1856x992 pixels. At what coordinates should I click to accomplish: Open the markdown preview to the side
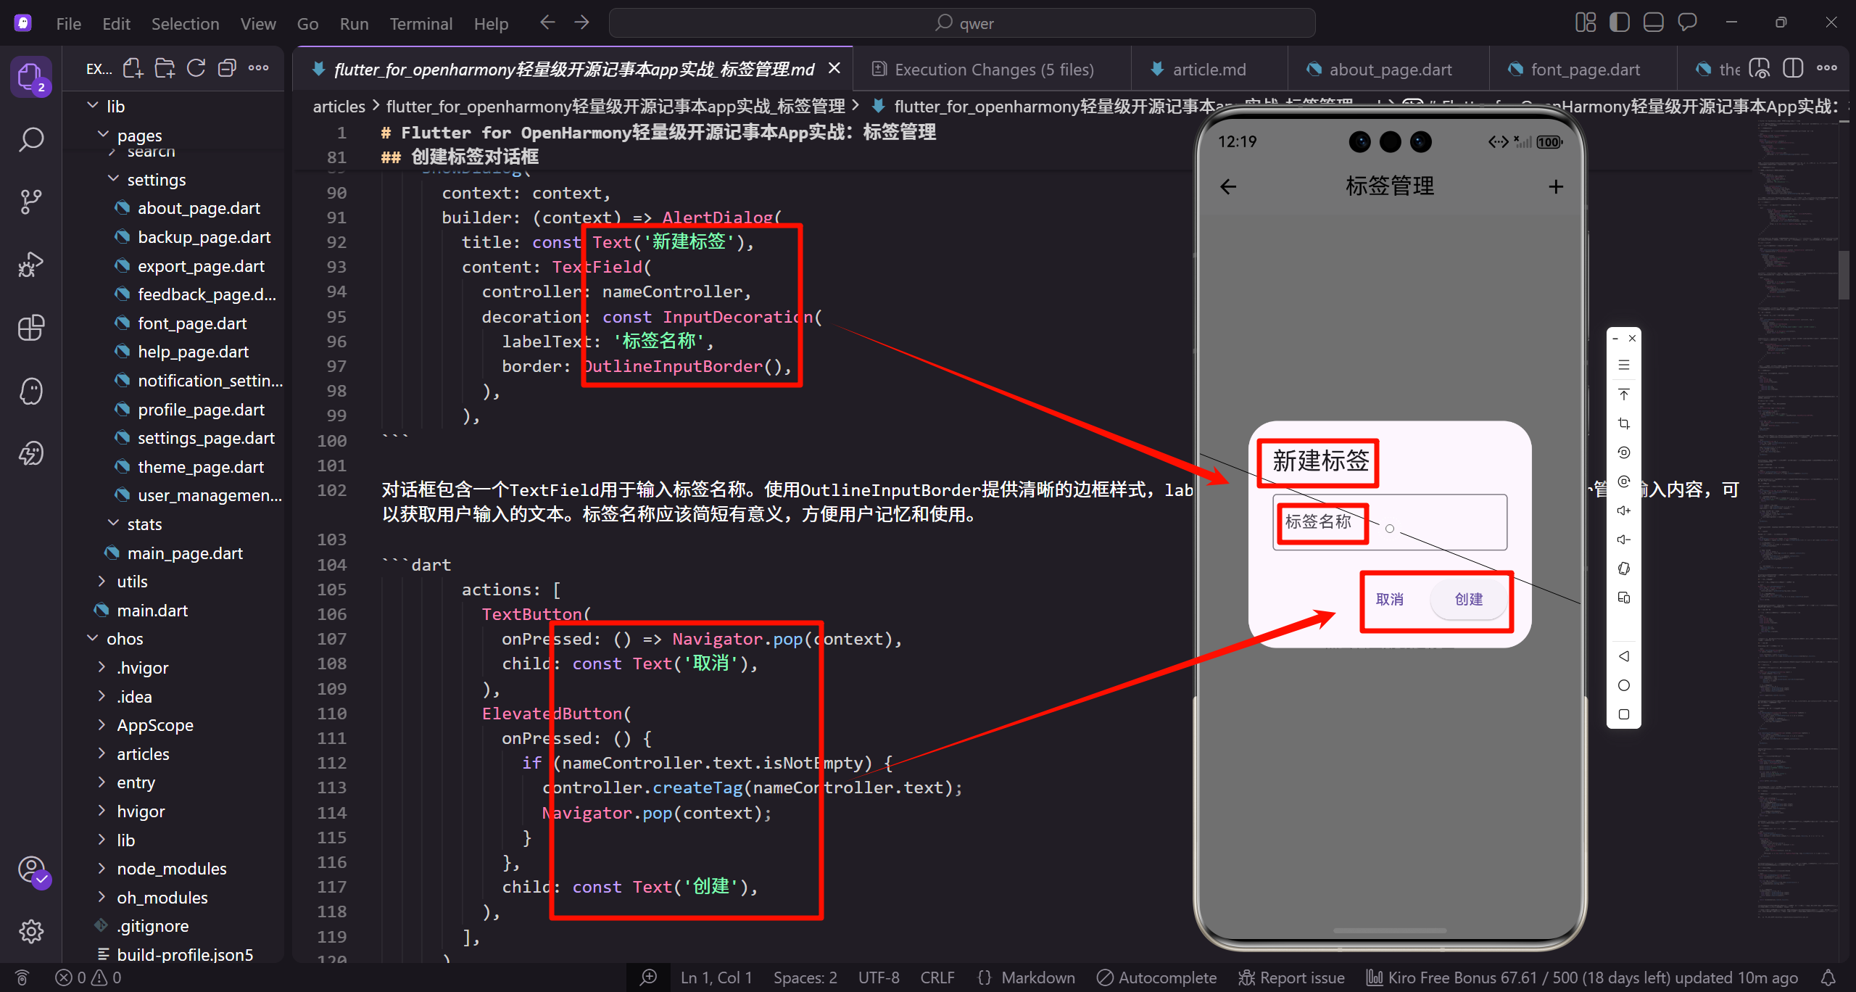1760,69
